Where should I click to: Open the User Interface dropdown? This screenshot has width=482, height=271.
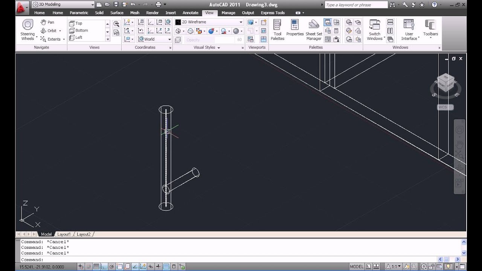pyautogui.click(x=409, y=30)
